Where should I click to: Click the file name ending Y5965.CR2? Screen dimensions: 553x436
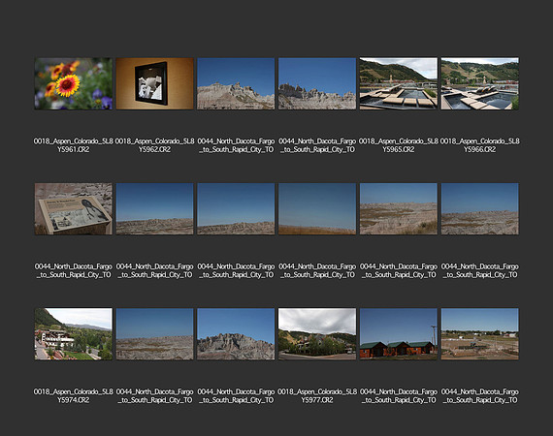tap(399, 145)
